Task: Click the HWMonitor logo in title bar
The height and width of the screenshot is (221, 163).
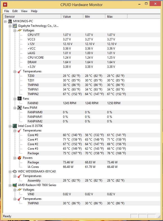Action: [x=5, y=5]
